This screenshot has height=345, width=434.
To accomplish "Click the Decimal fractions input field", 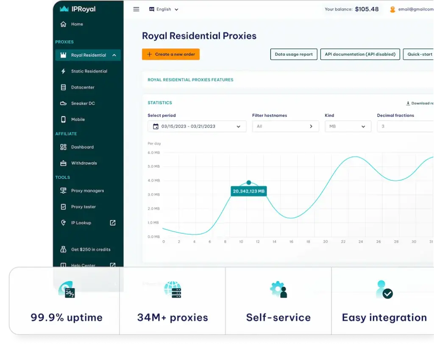I will point(405,126).
